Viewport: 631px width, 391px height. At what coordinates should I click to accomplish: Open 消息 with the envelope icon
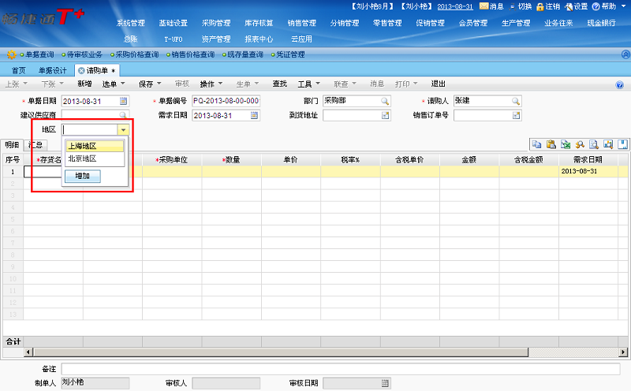point(491,6)
